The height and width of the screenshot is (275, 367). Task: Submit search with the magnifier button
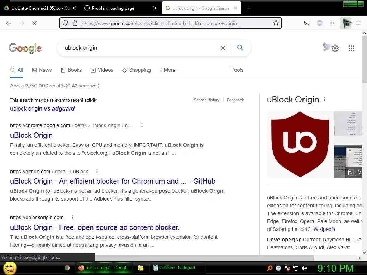(x=240, y=48)
